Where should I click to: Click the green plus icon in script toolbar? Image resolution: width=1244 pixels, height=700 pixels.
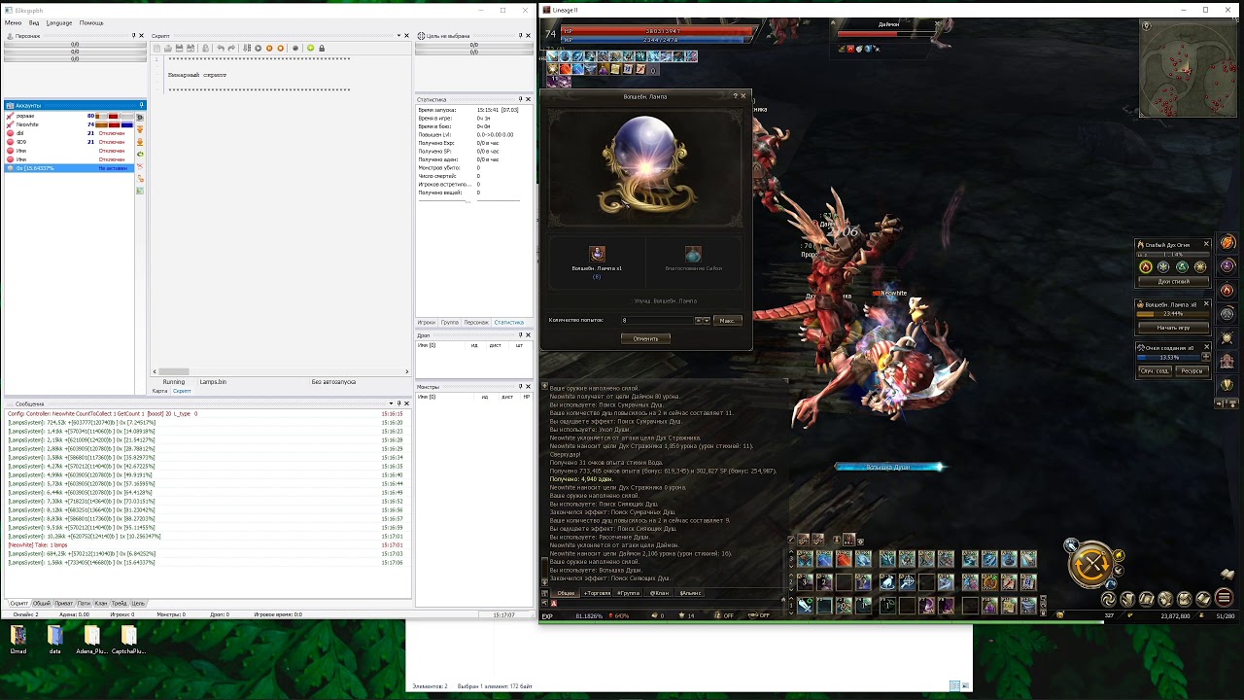click(x=311, y=48)
